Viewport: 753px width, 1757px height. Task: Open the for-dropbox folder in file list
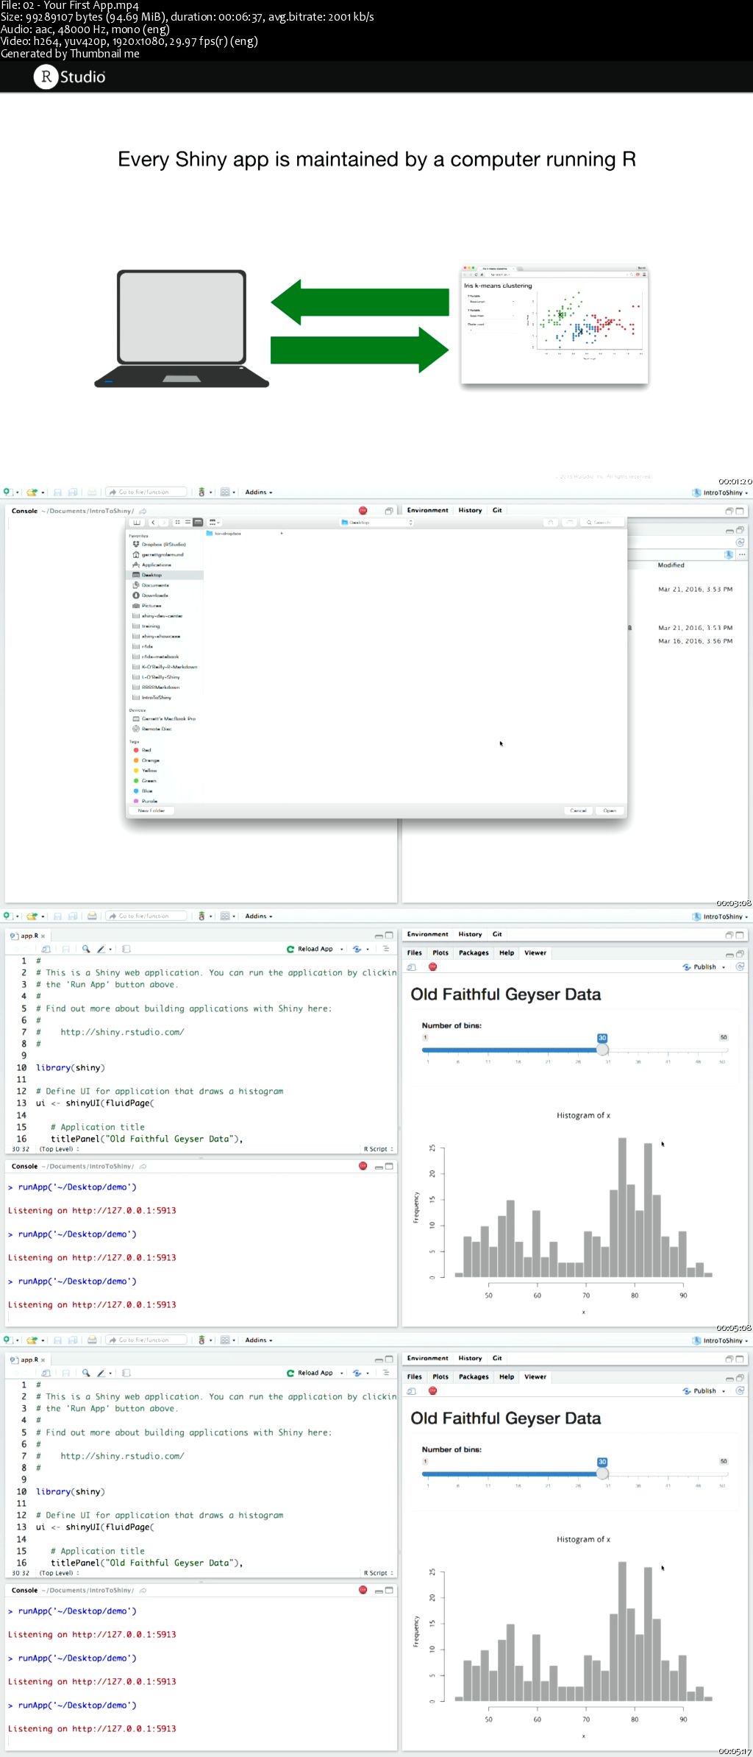point(228,533)
